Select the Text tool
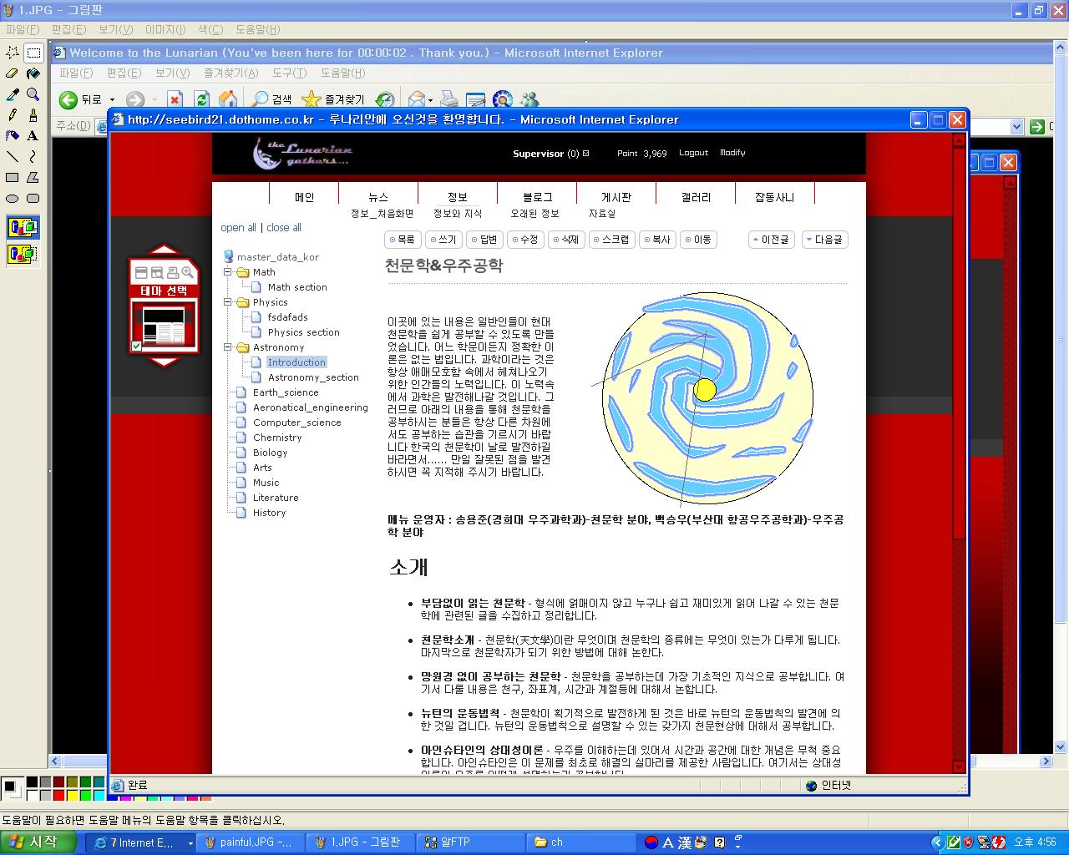 (33, 136)
